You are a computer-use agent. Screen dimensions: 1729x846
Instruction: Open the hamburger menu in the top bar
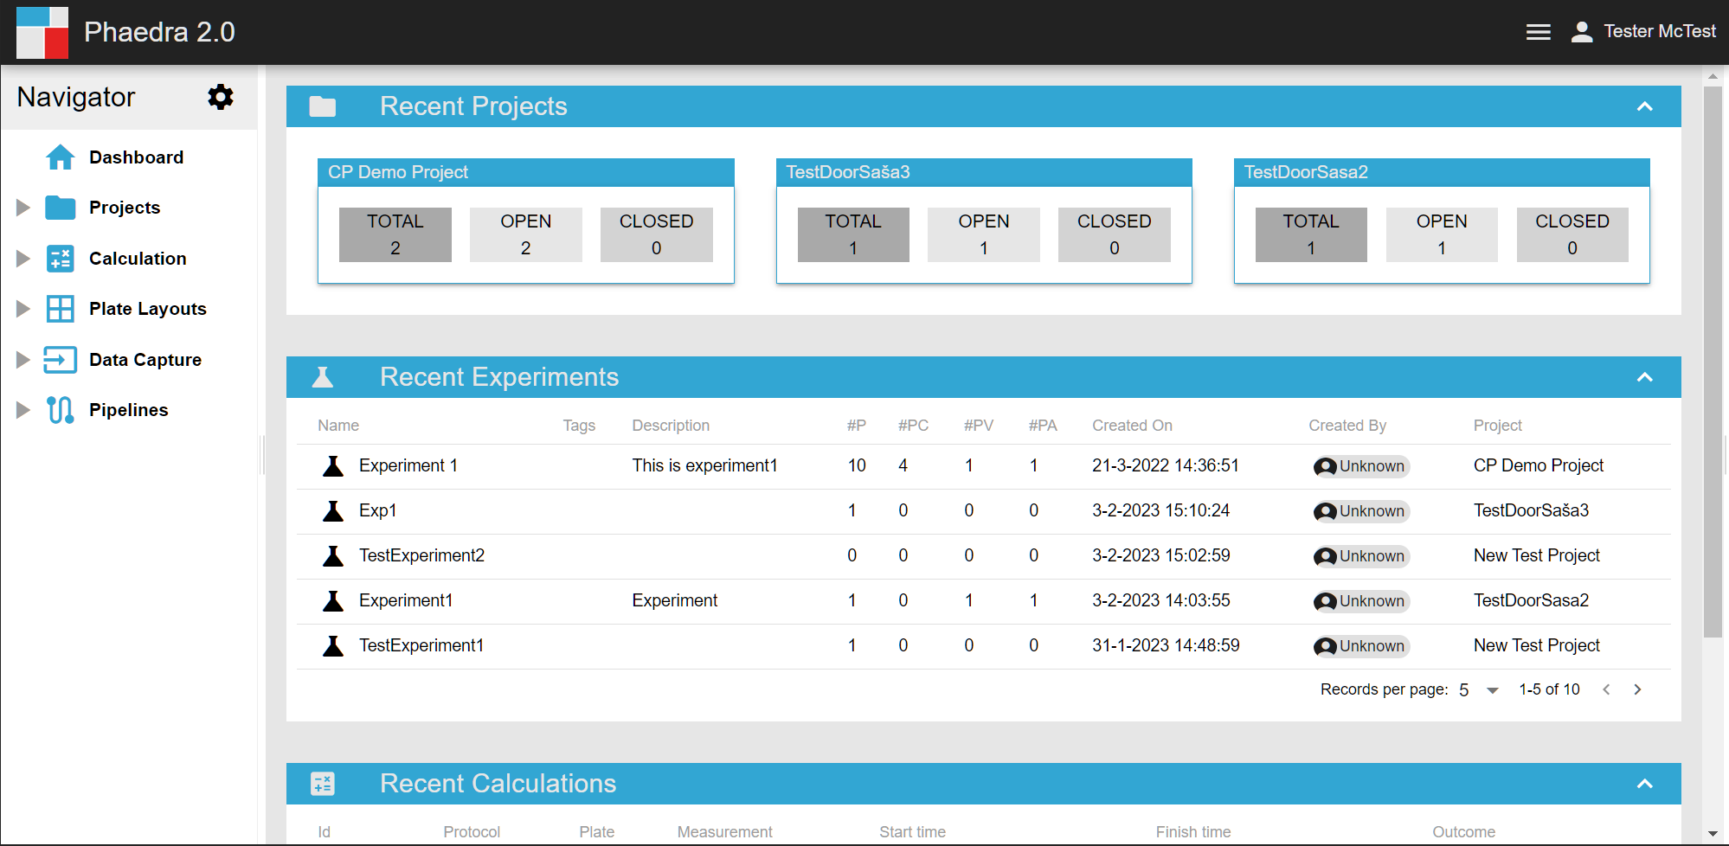(1538, 32)
